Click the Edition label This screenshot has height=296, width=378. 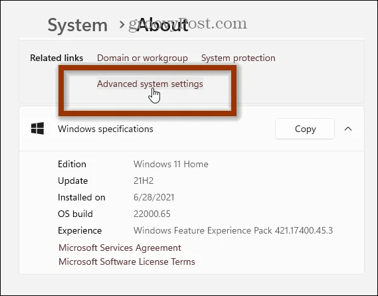coord(72,164)
